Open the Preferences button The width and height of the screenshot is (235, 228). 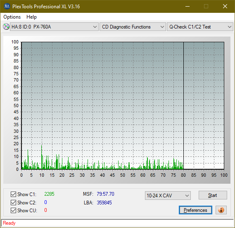[x=195, y=210]
